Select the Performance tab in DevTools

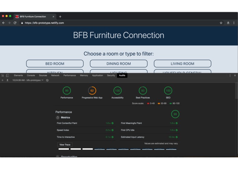point(70,75)
